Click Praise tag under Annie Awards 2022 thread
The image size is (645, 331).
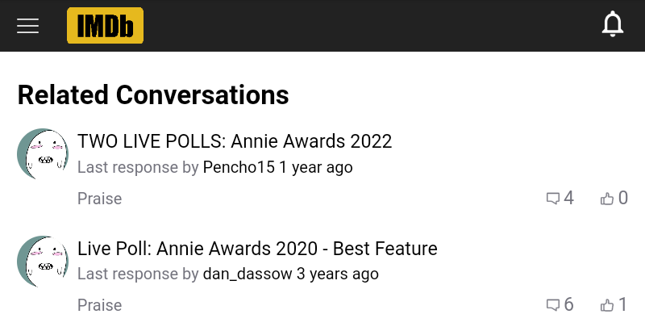[99, 199]
